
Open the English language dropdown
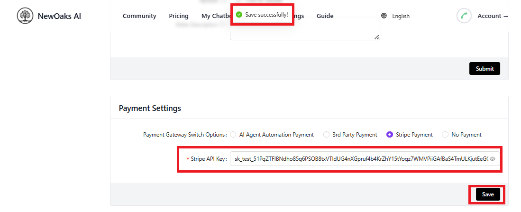tap(401, 16)
